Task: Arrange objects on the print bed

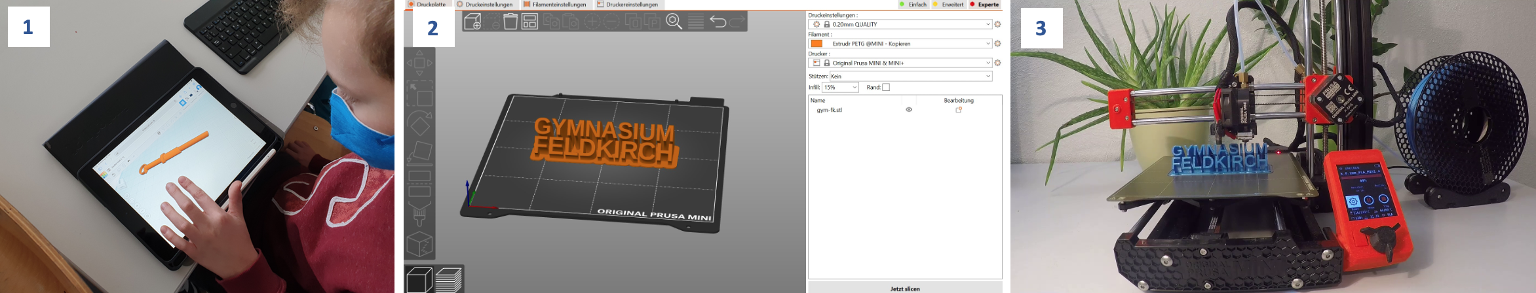Action: 529,22
